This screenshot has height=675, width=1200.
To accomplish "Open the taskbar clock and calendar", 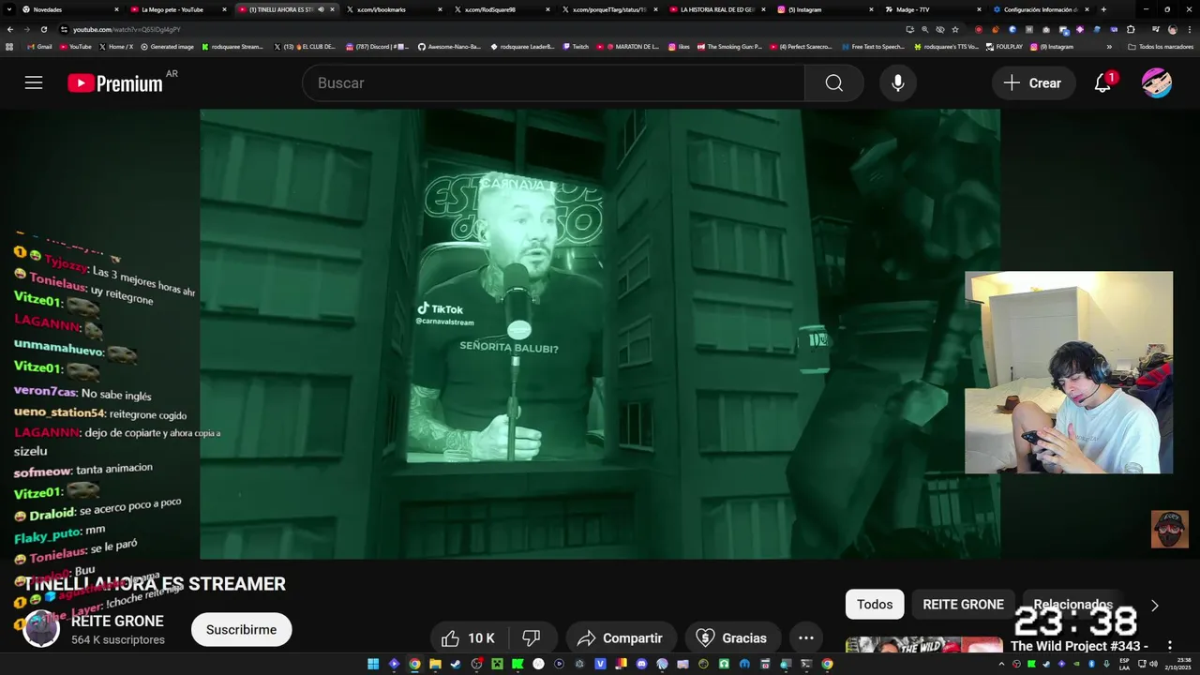I will pos(1177,664).
